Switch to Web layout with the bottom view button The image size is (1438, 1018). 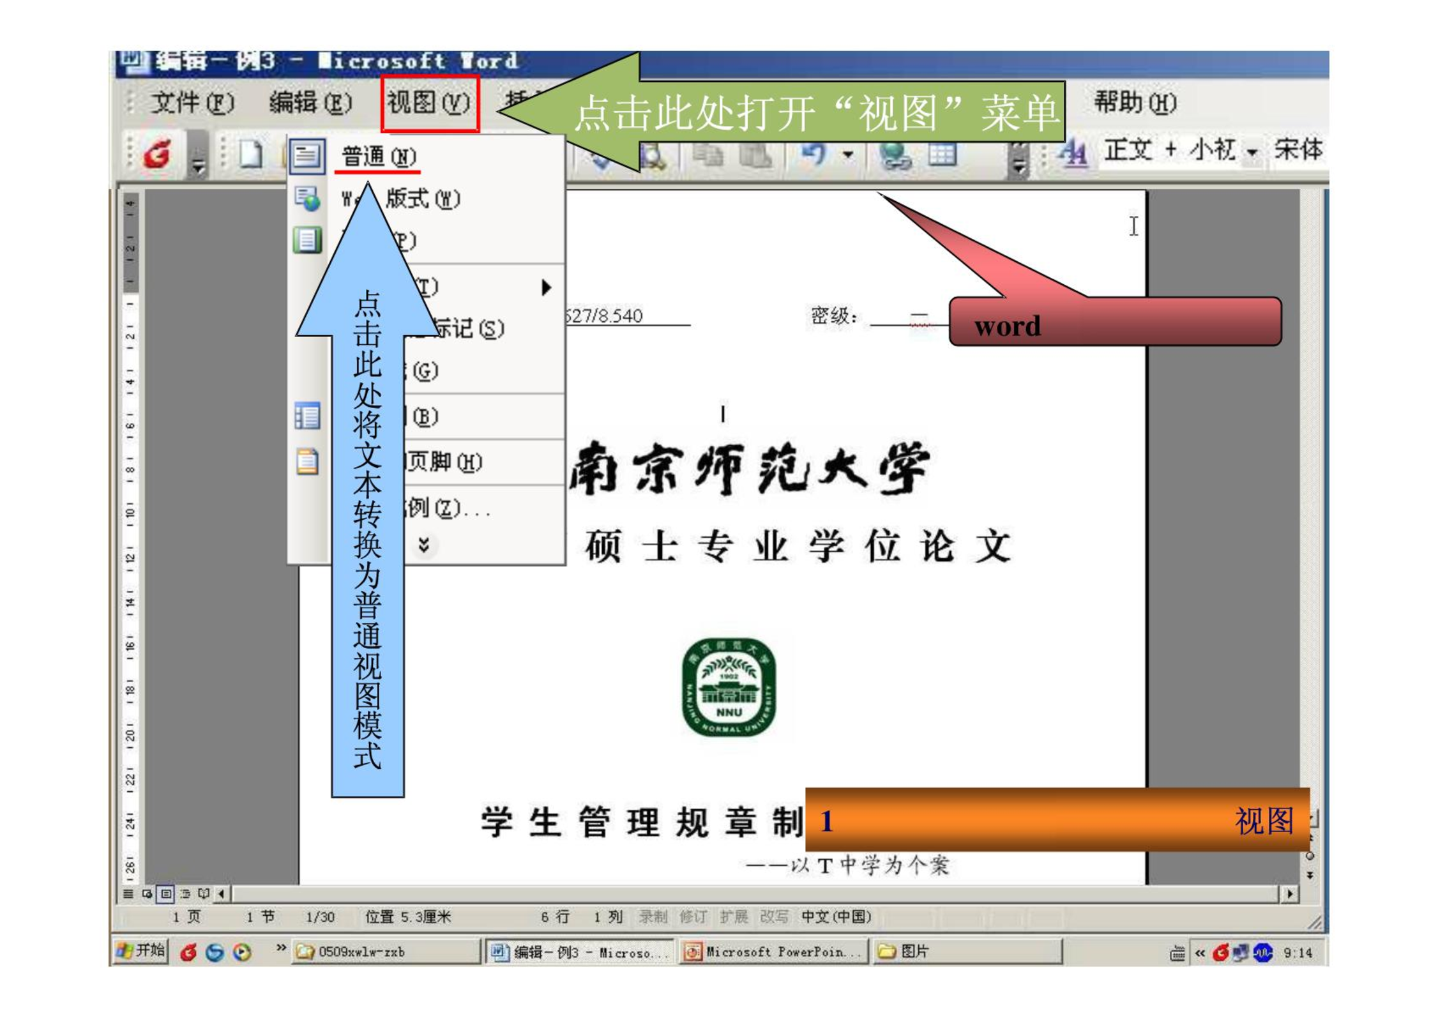click(148, 893)
